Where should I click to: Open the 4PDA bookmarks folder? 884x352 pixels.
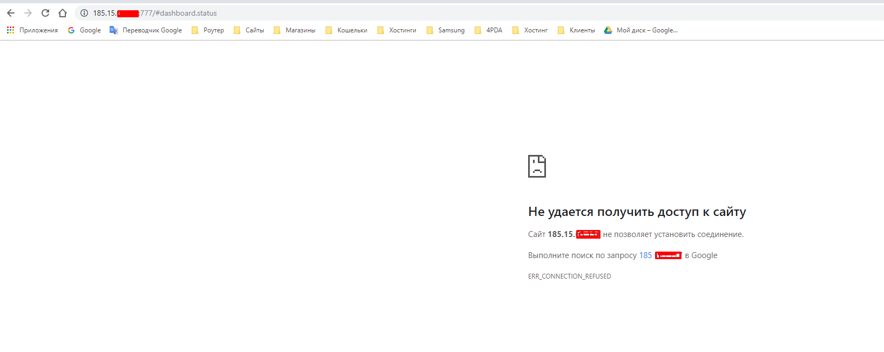489,30
